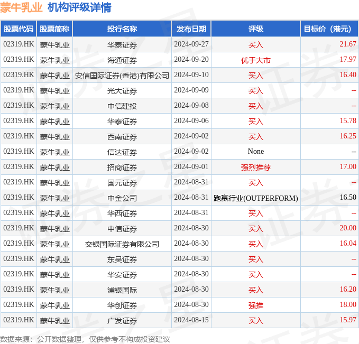This screenshot has width=359, height=344.
Task: Click the 评级 column header
Action: coord(255,29)
